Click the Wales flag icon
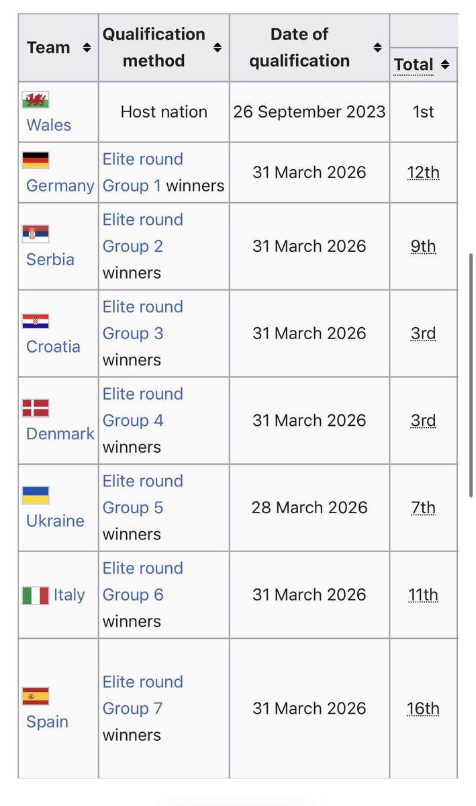Viewport: 476px width, 806px height. pyautogui.click(x=36, y=100)
